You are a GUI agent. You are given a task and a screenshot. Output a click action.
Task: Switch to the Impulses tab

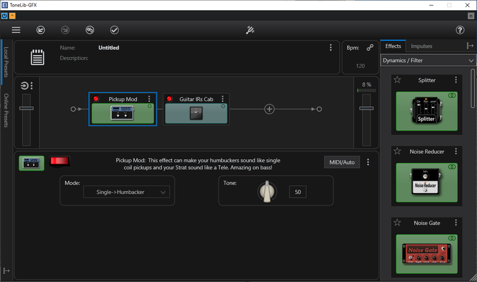tap(422, 47)
